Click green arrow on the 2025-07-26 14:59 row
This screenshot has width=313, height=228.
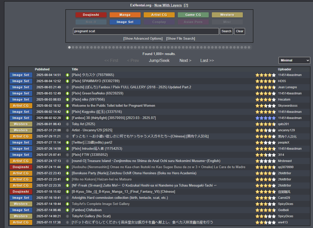(x=68, y=149)
